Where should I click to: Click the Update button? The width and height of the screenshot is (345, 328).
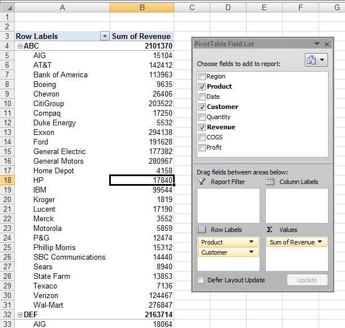307,280
